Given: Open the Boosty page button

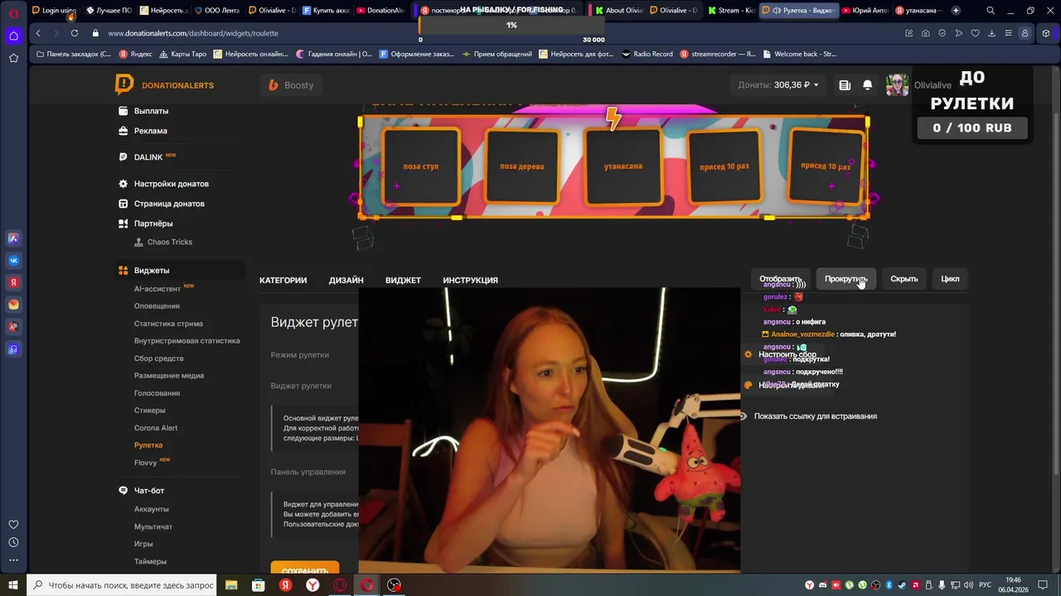Looking at the screenshot, I should point(291,85).
